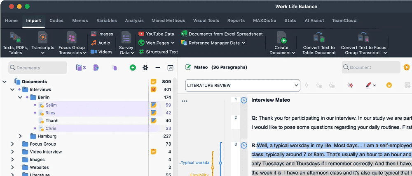Expand the Hamburg folder
412x176 pixels.
pyautogui.click(x=20, y=136)
